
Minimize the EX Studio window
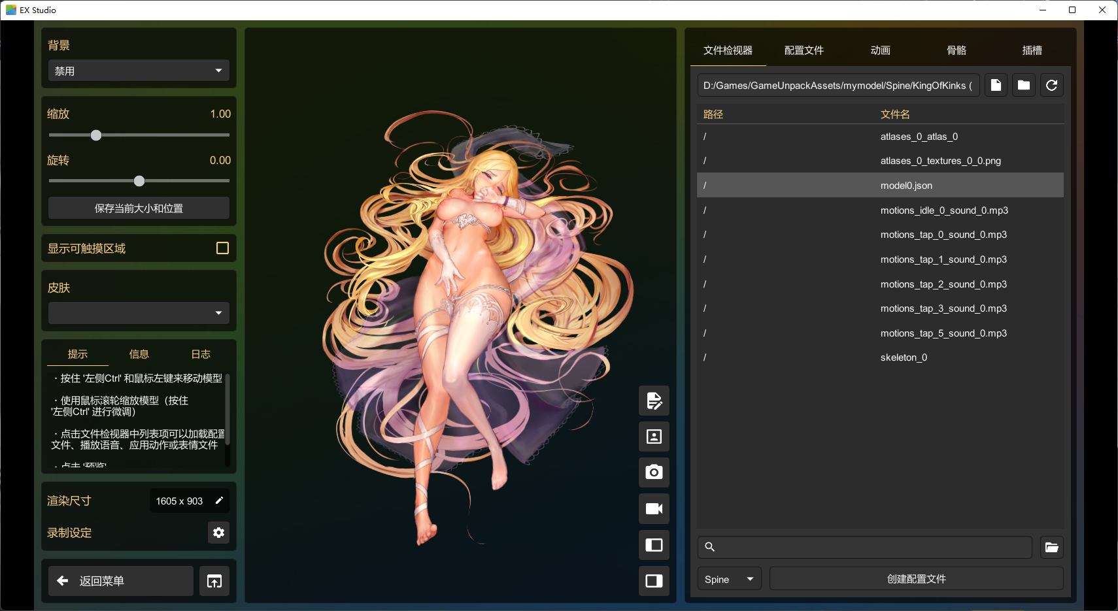pos(1043,10)
